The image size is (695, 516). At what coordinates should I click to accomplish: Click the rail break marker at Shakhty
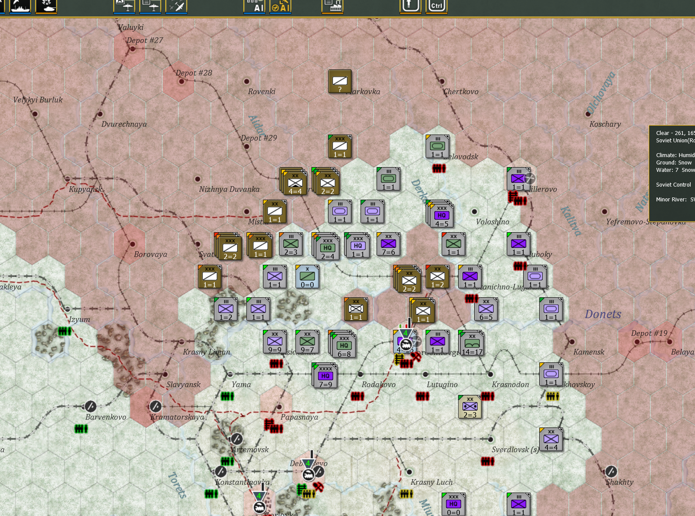pos(611,471)
